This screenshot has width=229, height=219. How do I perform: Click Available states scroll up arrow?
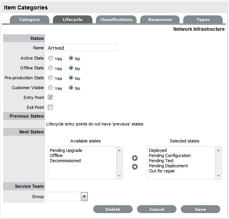[119, 150]
